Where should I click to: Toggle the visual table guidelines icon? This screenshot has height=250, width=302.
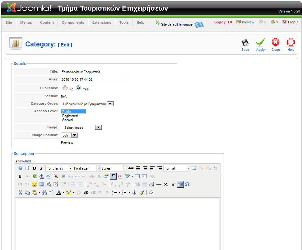180,184
